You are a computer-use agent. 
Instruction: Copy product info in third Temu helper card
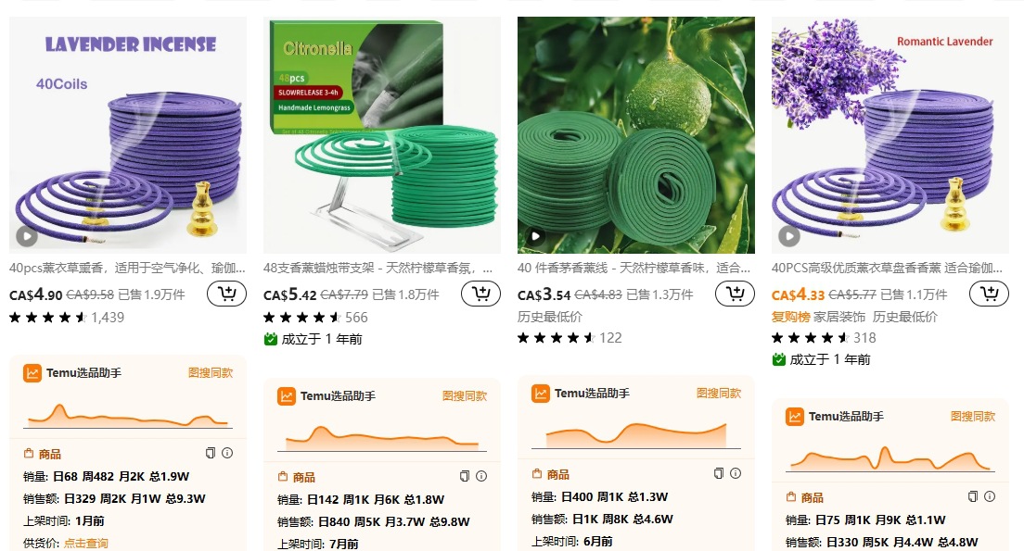point(718,473)
